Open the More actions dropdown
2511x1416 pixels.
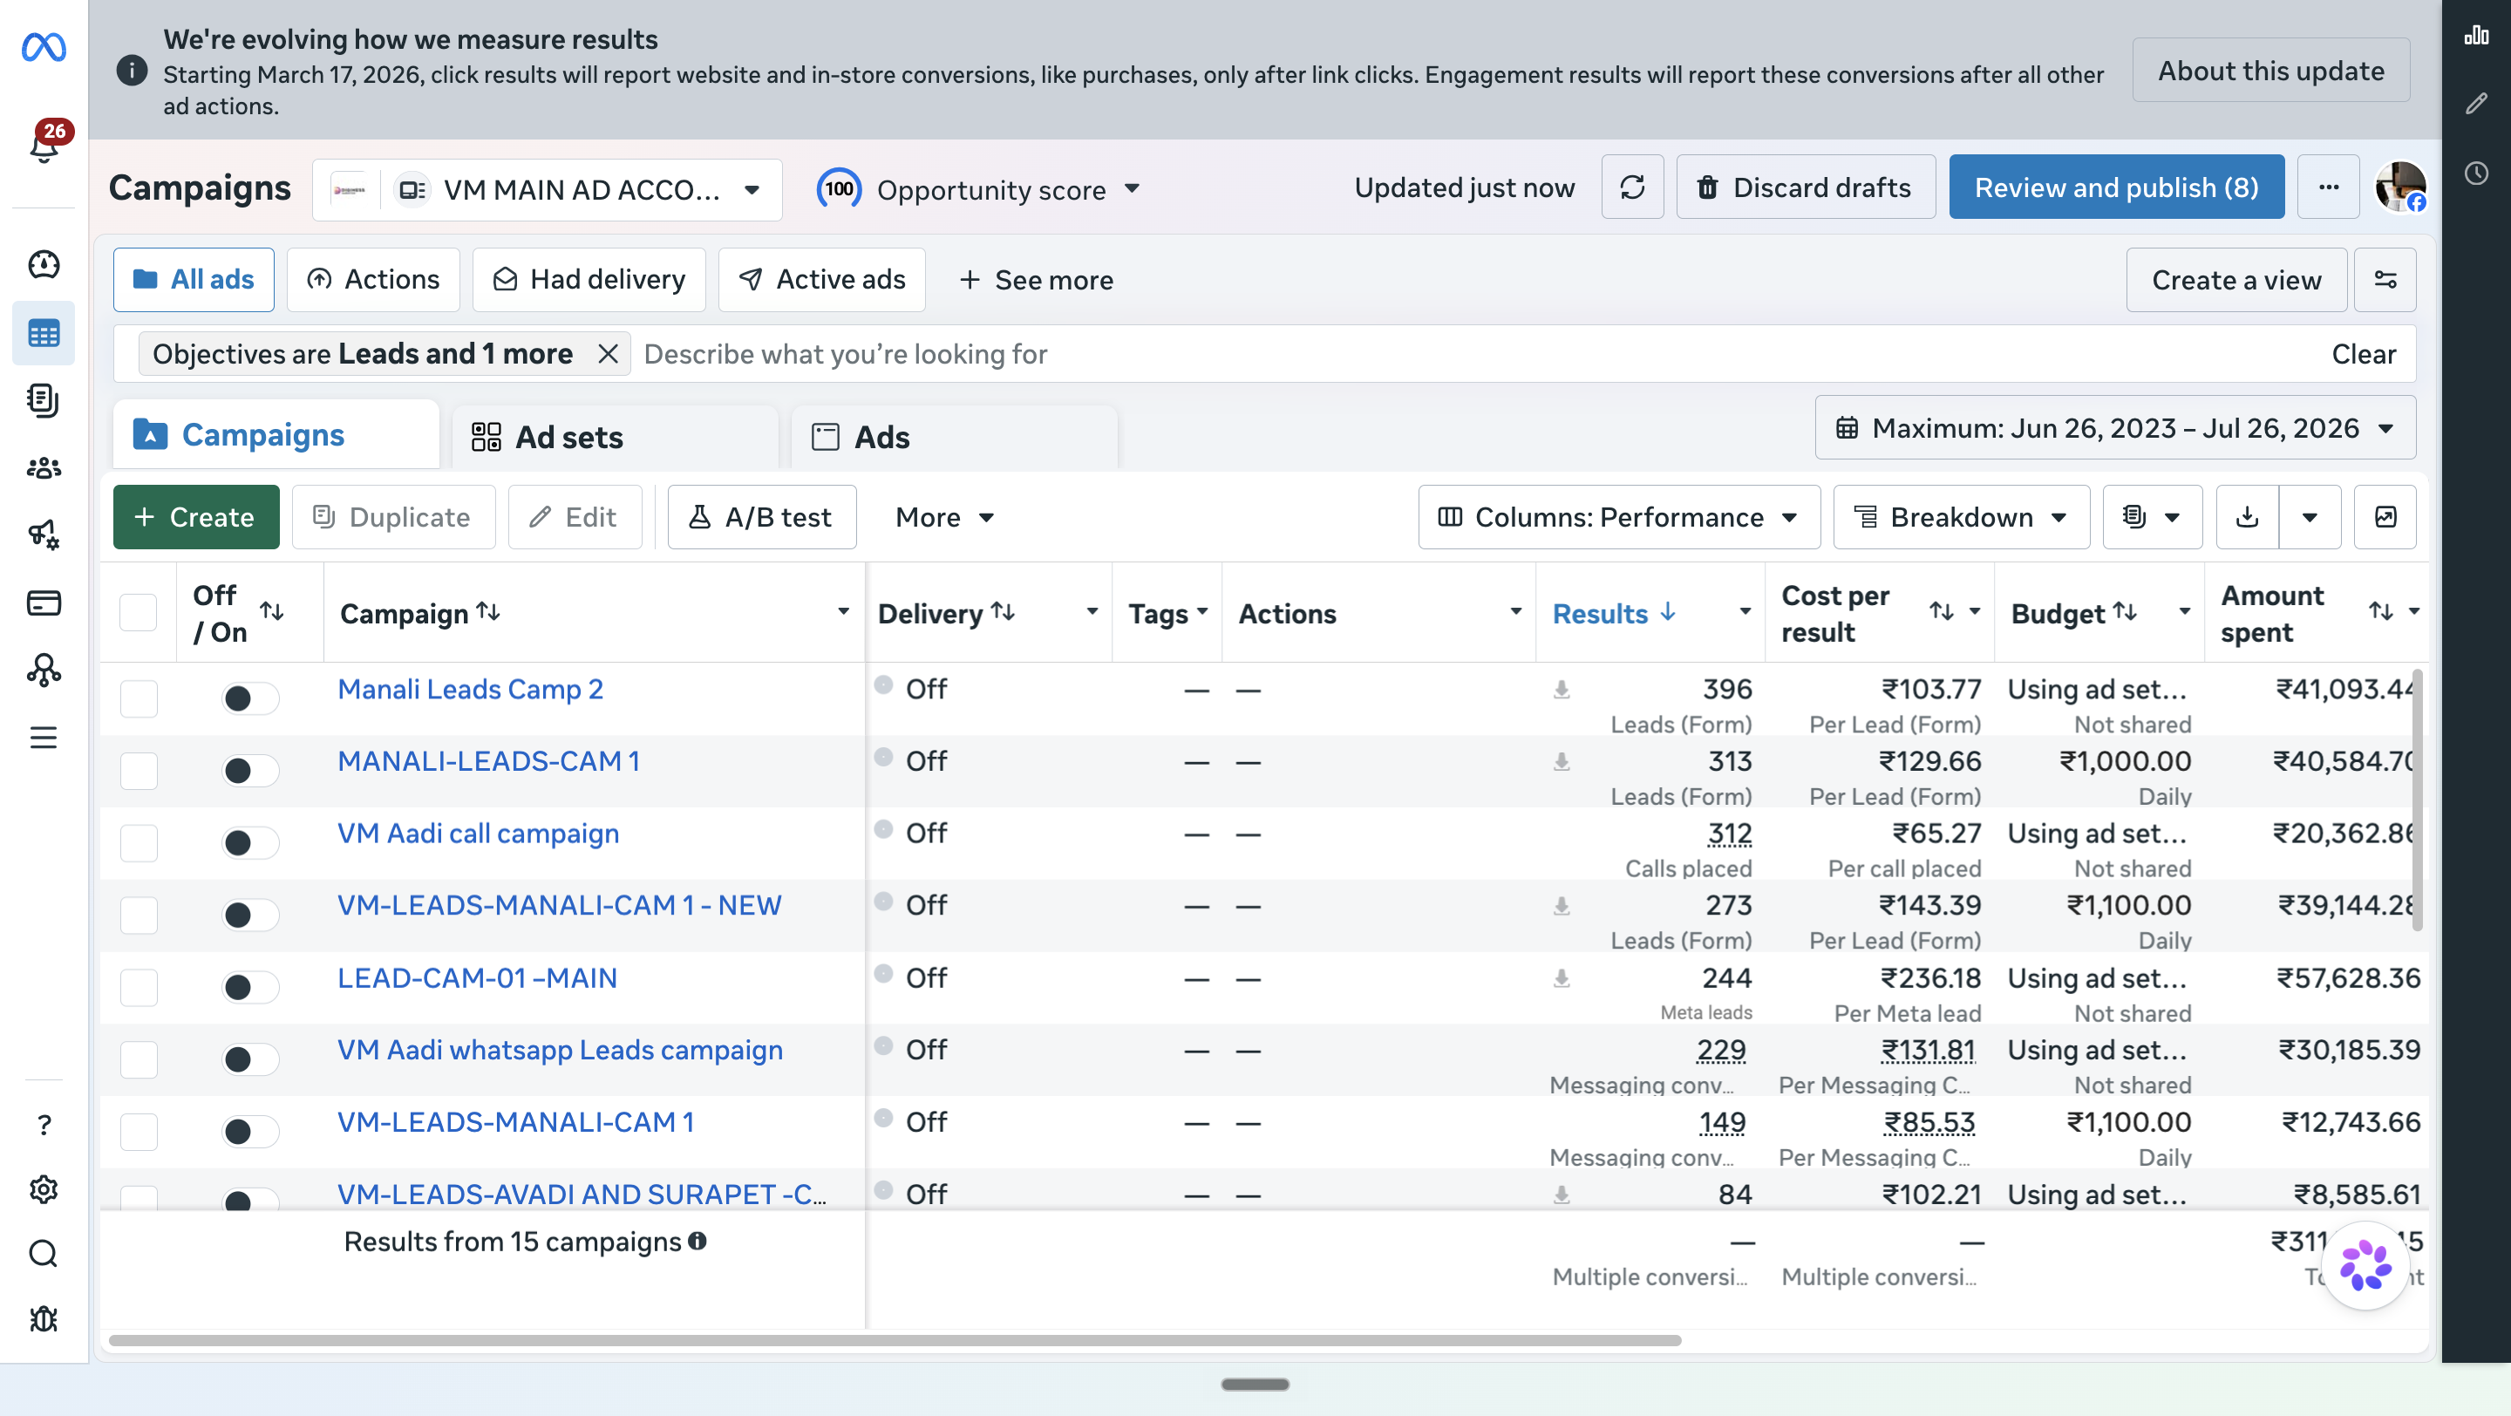tap(943, 516)
